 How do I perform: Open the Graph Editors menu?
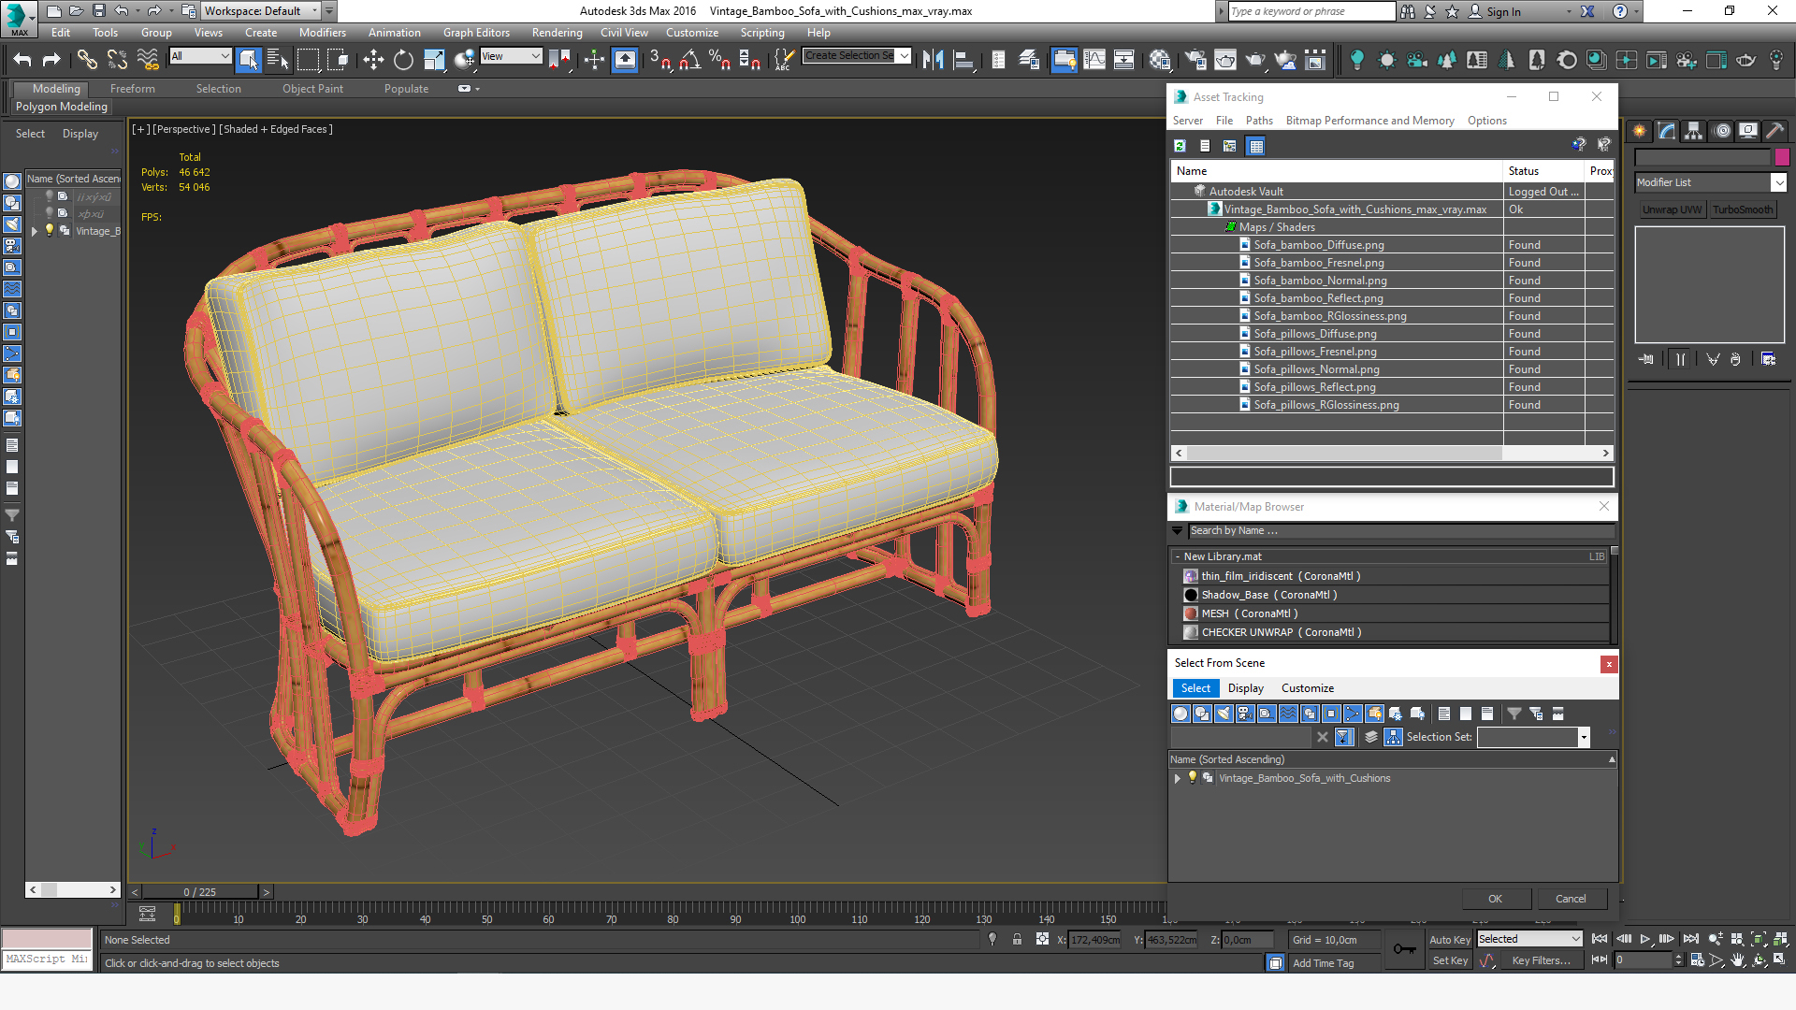coord(476,33)
